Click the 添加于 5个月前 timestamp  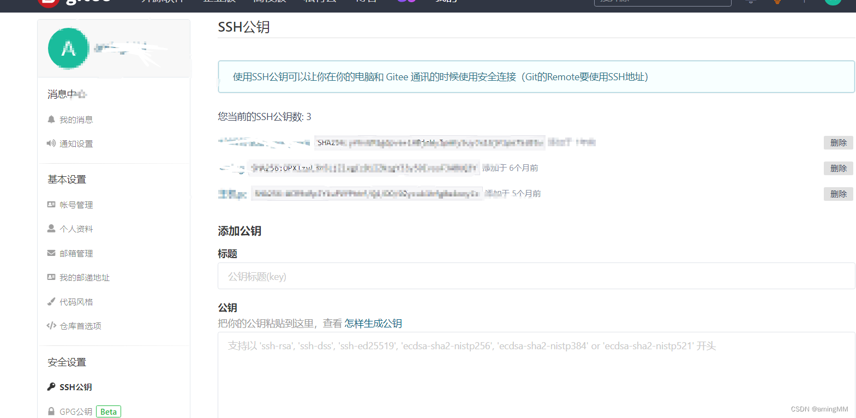(513, 194)
